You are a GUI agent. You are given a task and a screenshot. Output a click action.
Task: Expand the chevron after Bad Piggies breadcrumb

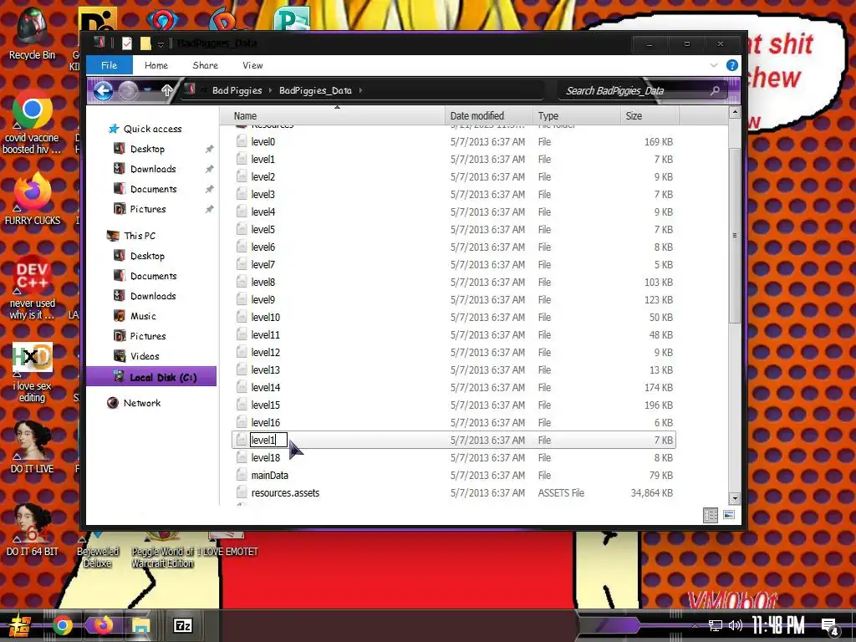[270, 90]
